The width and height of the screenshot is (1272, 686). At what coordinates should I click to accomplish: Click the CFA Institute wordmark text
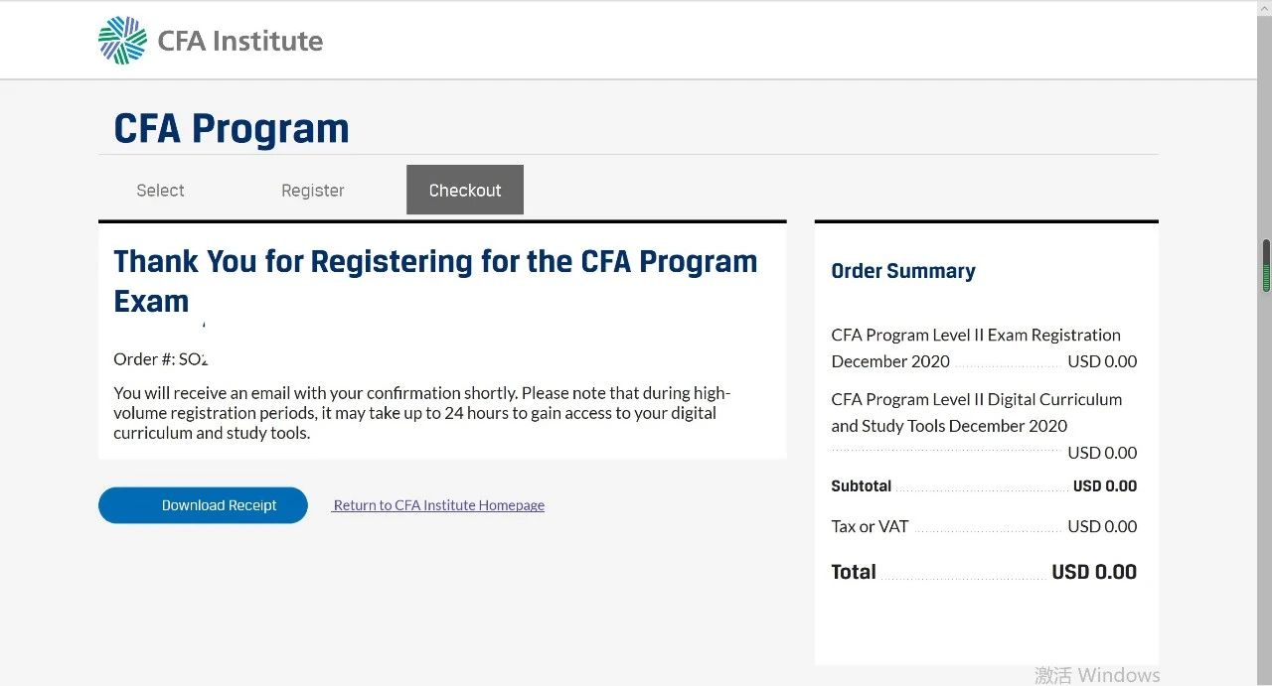(240, 42)
